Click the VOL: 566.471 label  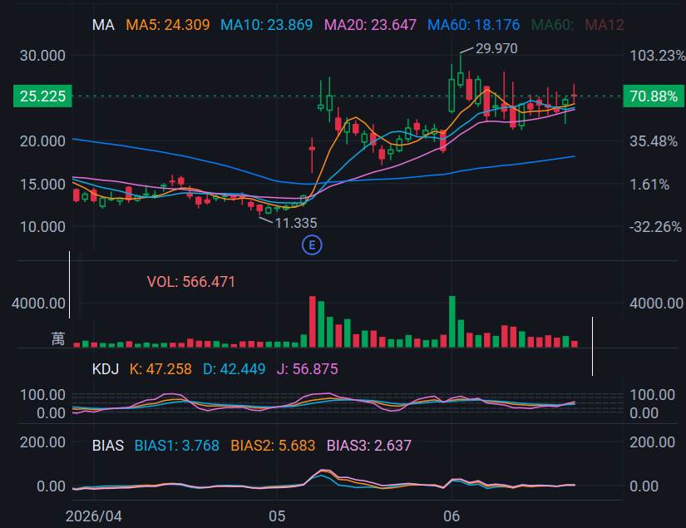pos(190,282)
